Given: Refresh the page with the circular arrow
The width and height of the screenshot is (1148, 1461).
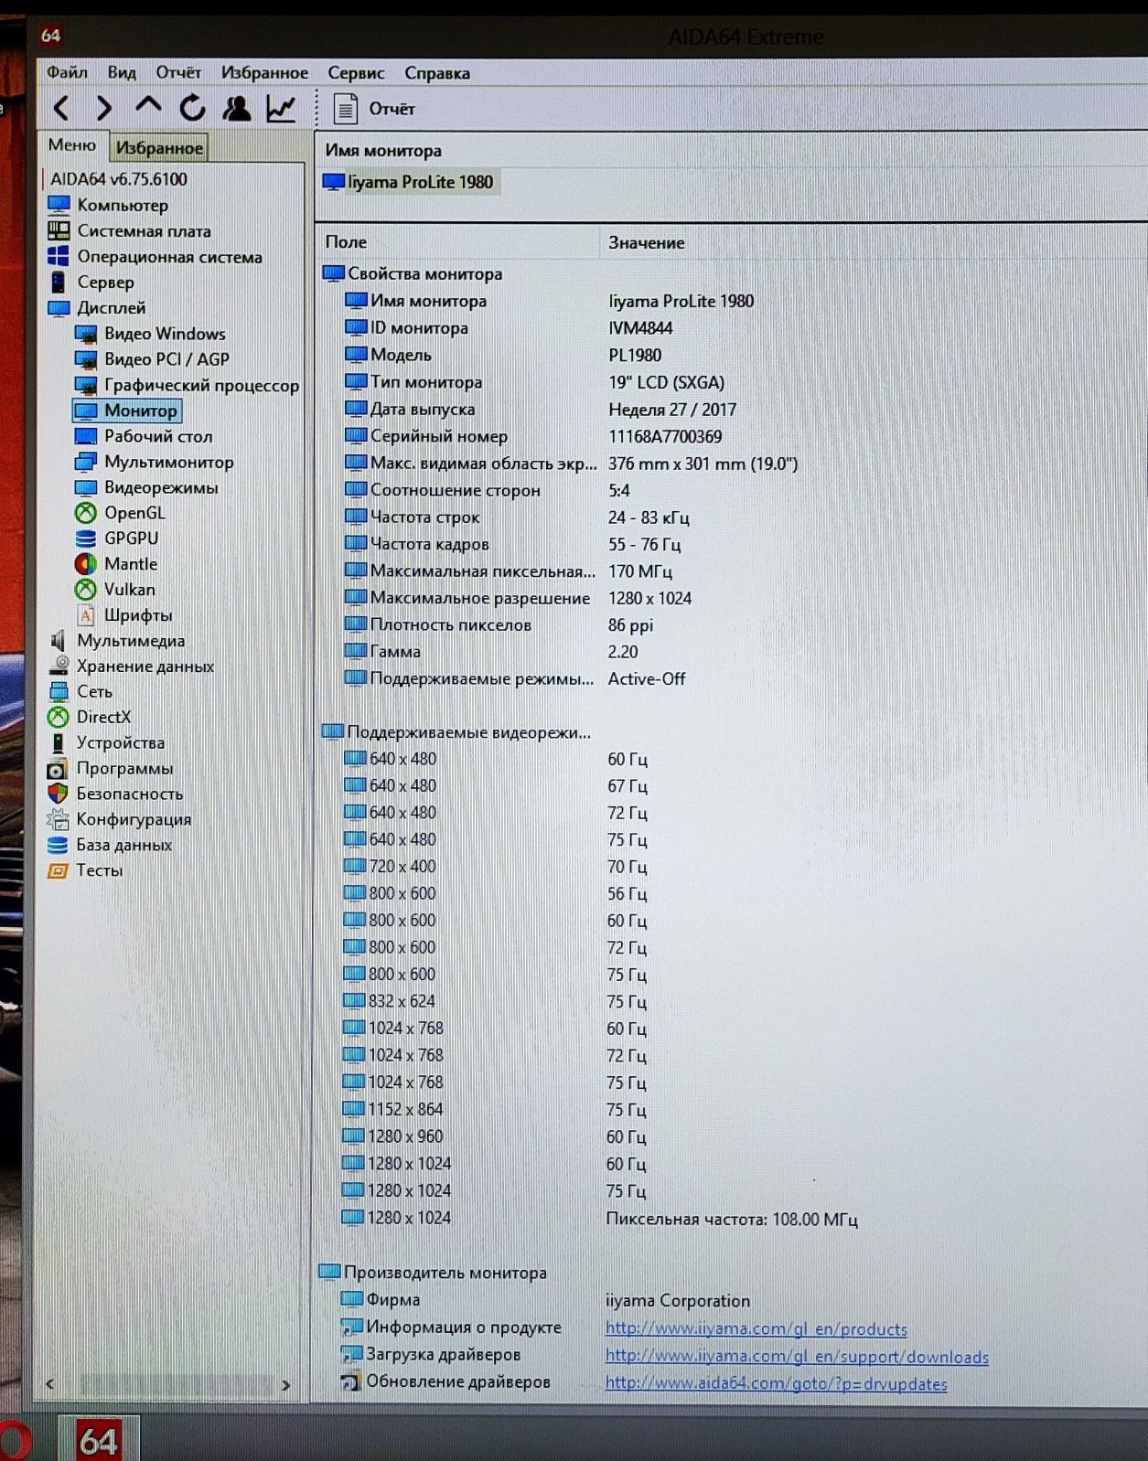Looking at the screenshot, I should 192,108.
